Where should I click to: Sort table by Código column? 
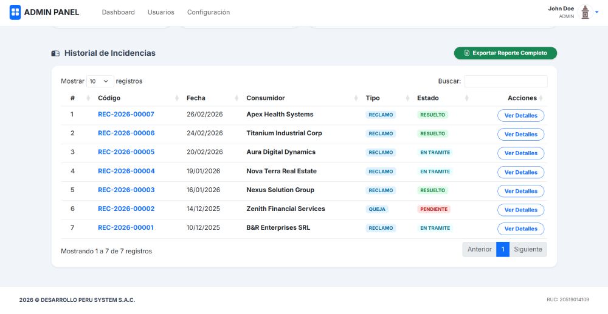[x=136, y=98]
